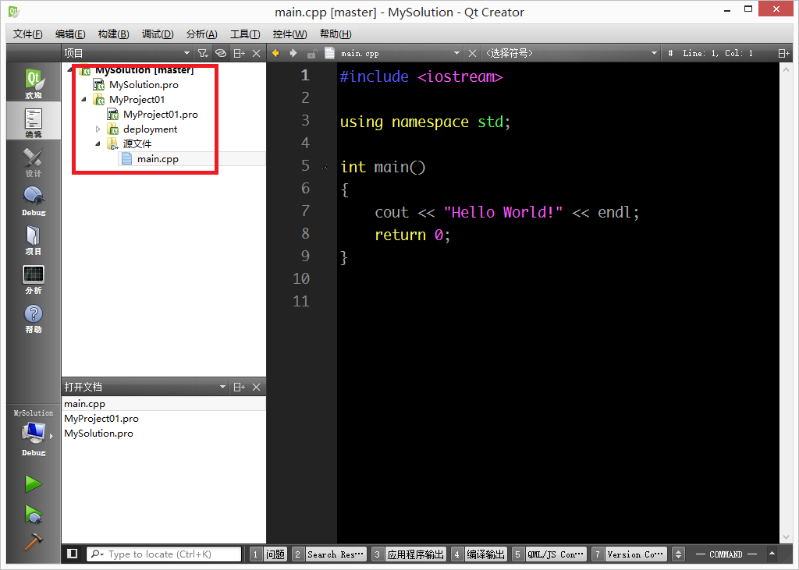The width and height of the screenshot is (799, 570).
Task: Show the 应用程序输出 output pane
Action: (x=409, y=554)
